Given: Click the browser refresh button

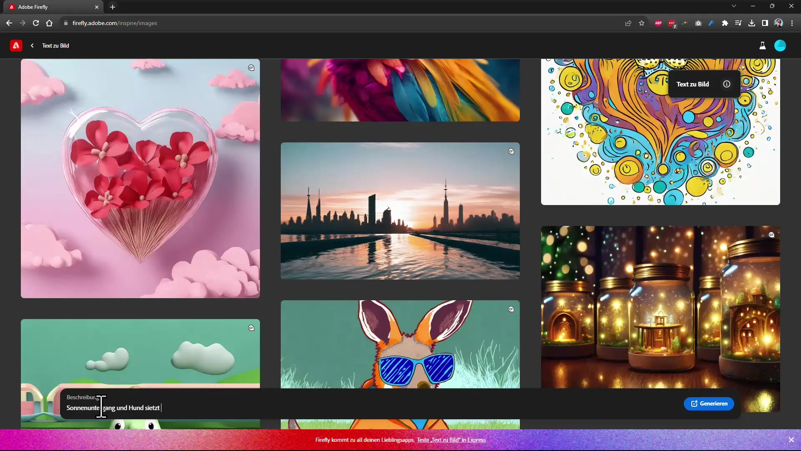Looking at the screenshot, I should [36, 23].
